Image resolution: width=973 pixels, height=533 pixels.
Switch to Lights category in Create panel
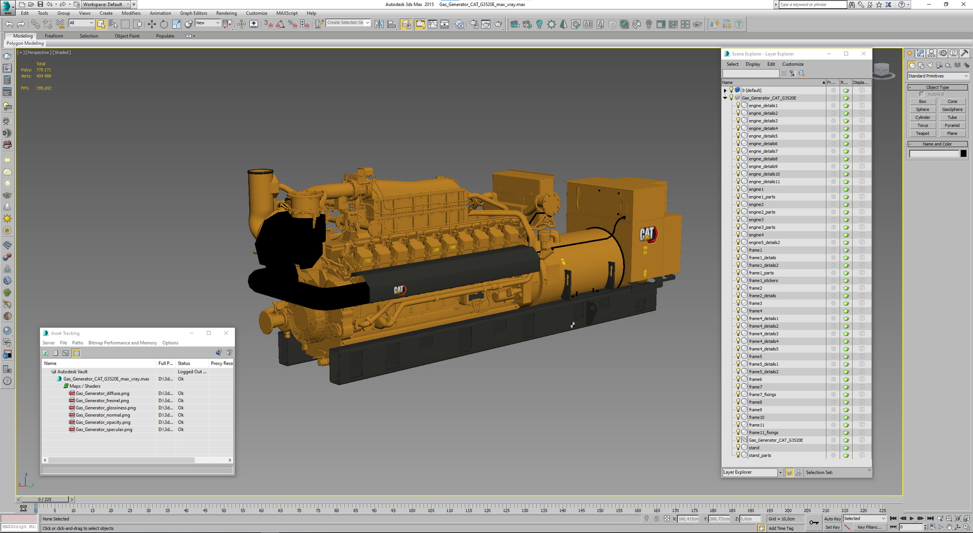(930, 65)
